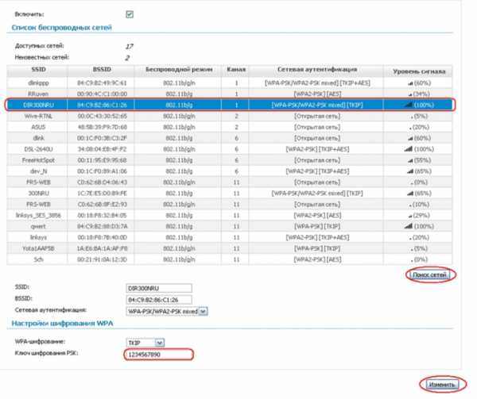
Task: Click the SSID text field
Action: [159, 288]
